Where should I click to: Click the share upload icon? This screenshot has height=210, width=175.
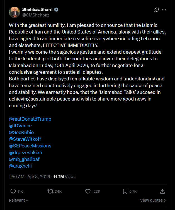162,191
